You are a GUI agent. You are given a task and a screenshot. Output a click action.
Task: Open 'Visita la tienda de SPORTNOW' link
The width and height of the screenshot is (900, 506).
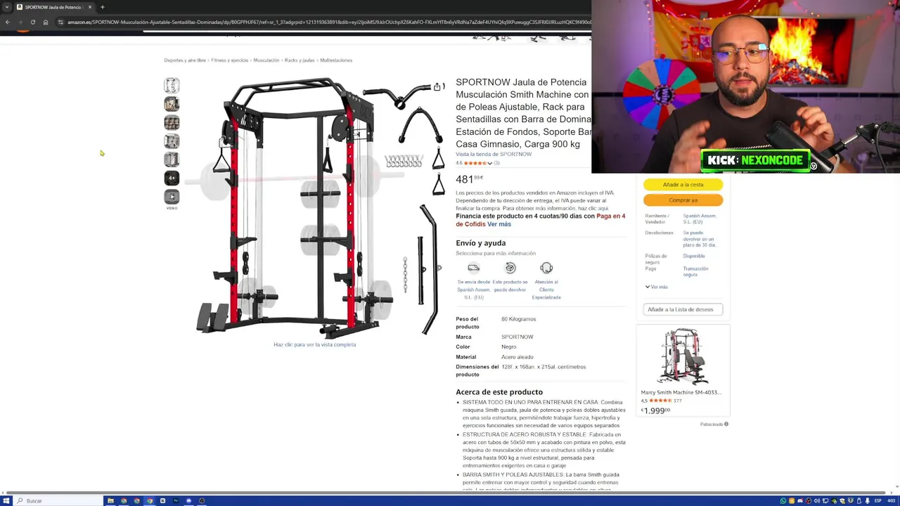pos(494,154)
